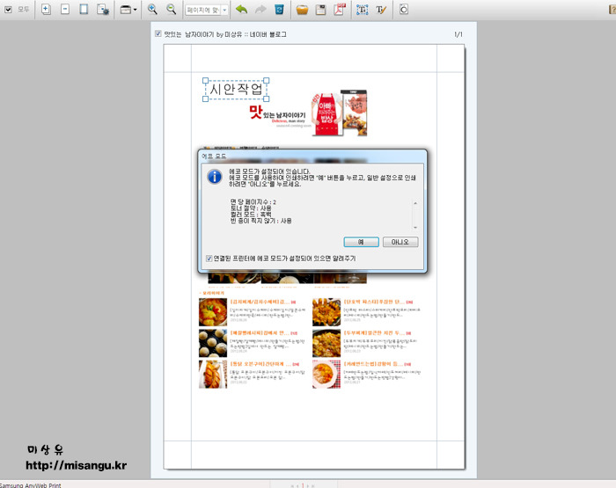Click the current page number in footer
Viewport: 616px width, 488px height.
(x=303, y=485)
